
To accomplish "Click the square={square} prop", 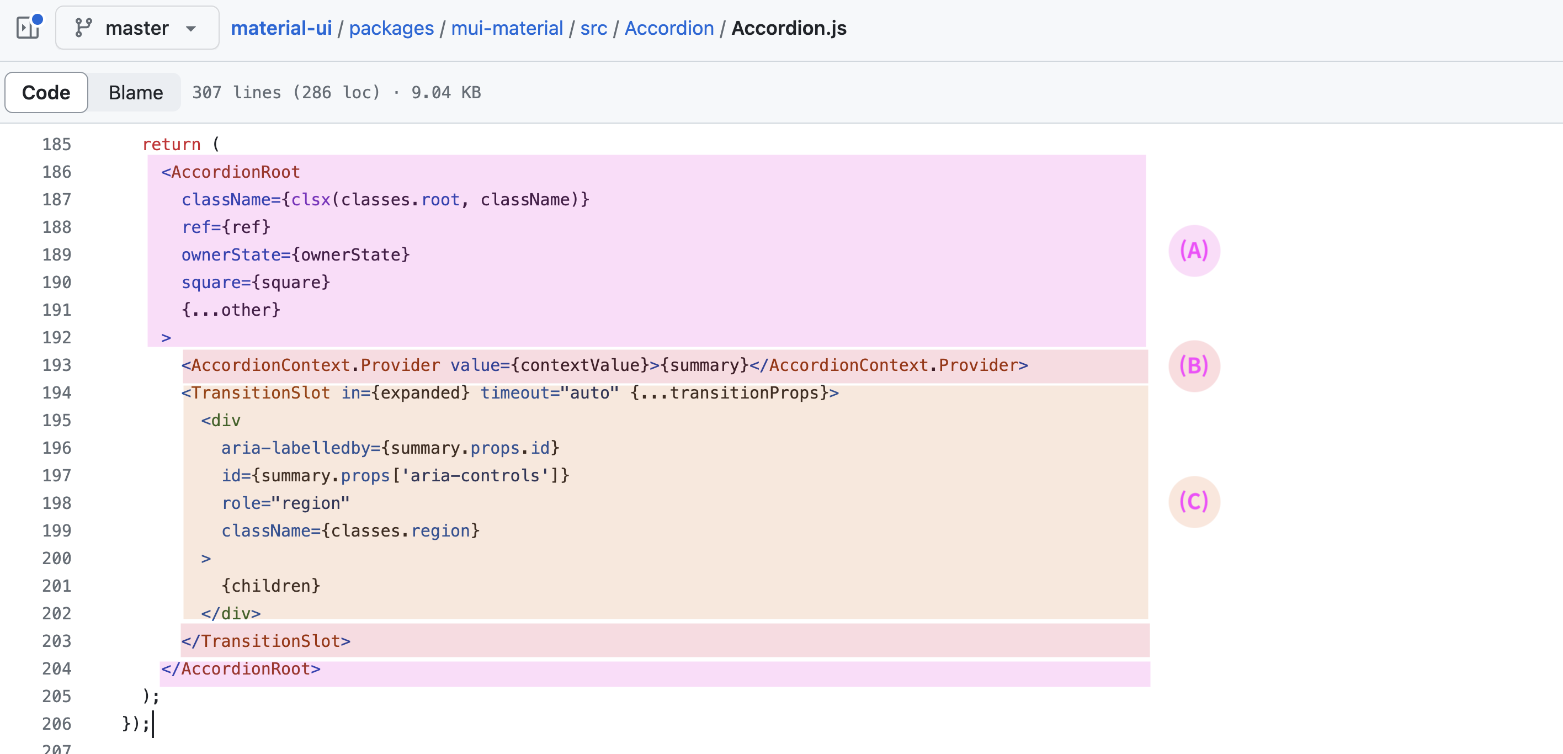I will (x=256, y=283).
